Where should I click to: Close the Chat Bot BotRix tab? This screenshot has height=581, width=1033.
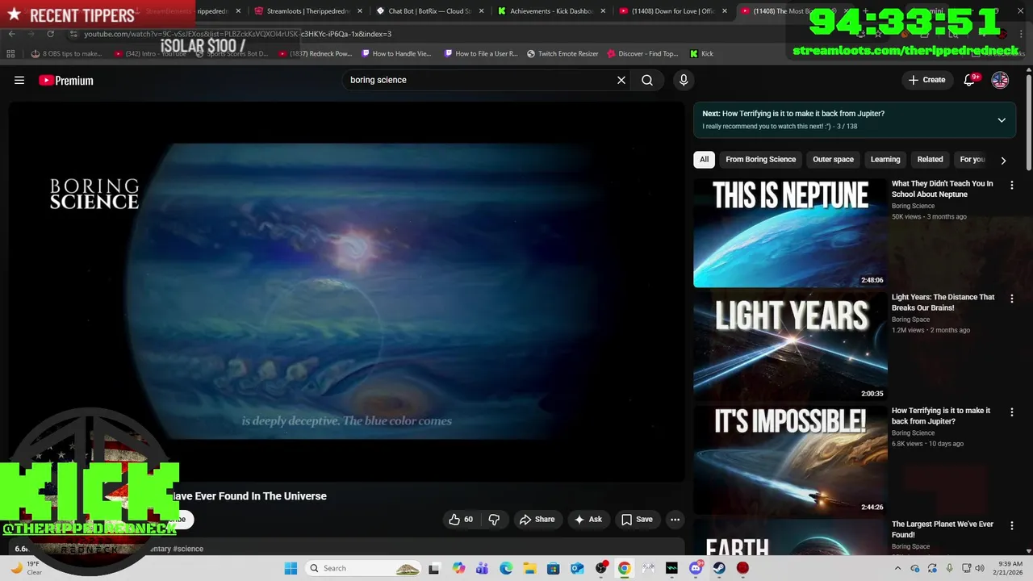482,11
